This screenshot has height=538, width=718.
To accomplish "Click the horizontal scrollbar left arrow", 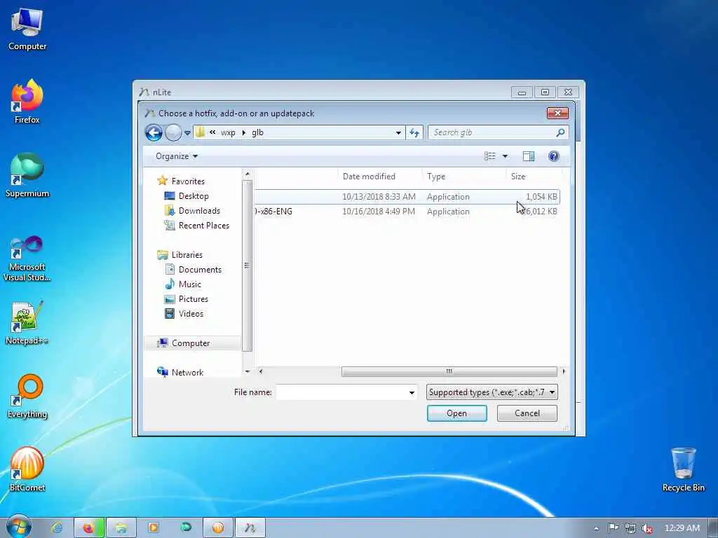I will click(261, 371).
